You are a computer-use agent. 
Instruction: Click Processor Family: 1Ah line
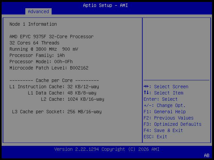(x=37, y=55)
